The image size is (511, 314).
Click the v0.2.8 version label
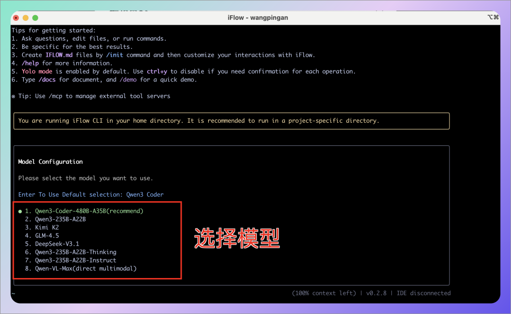point(376,293)
